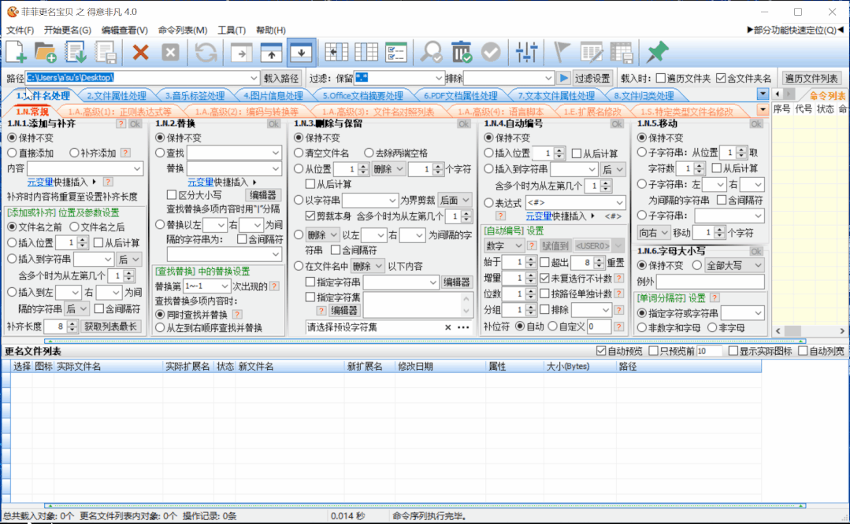Click the gray square X clear icon
Viewport: 850px width, 524px height.
[170, 52]
